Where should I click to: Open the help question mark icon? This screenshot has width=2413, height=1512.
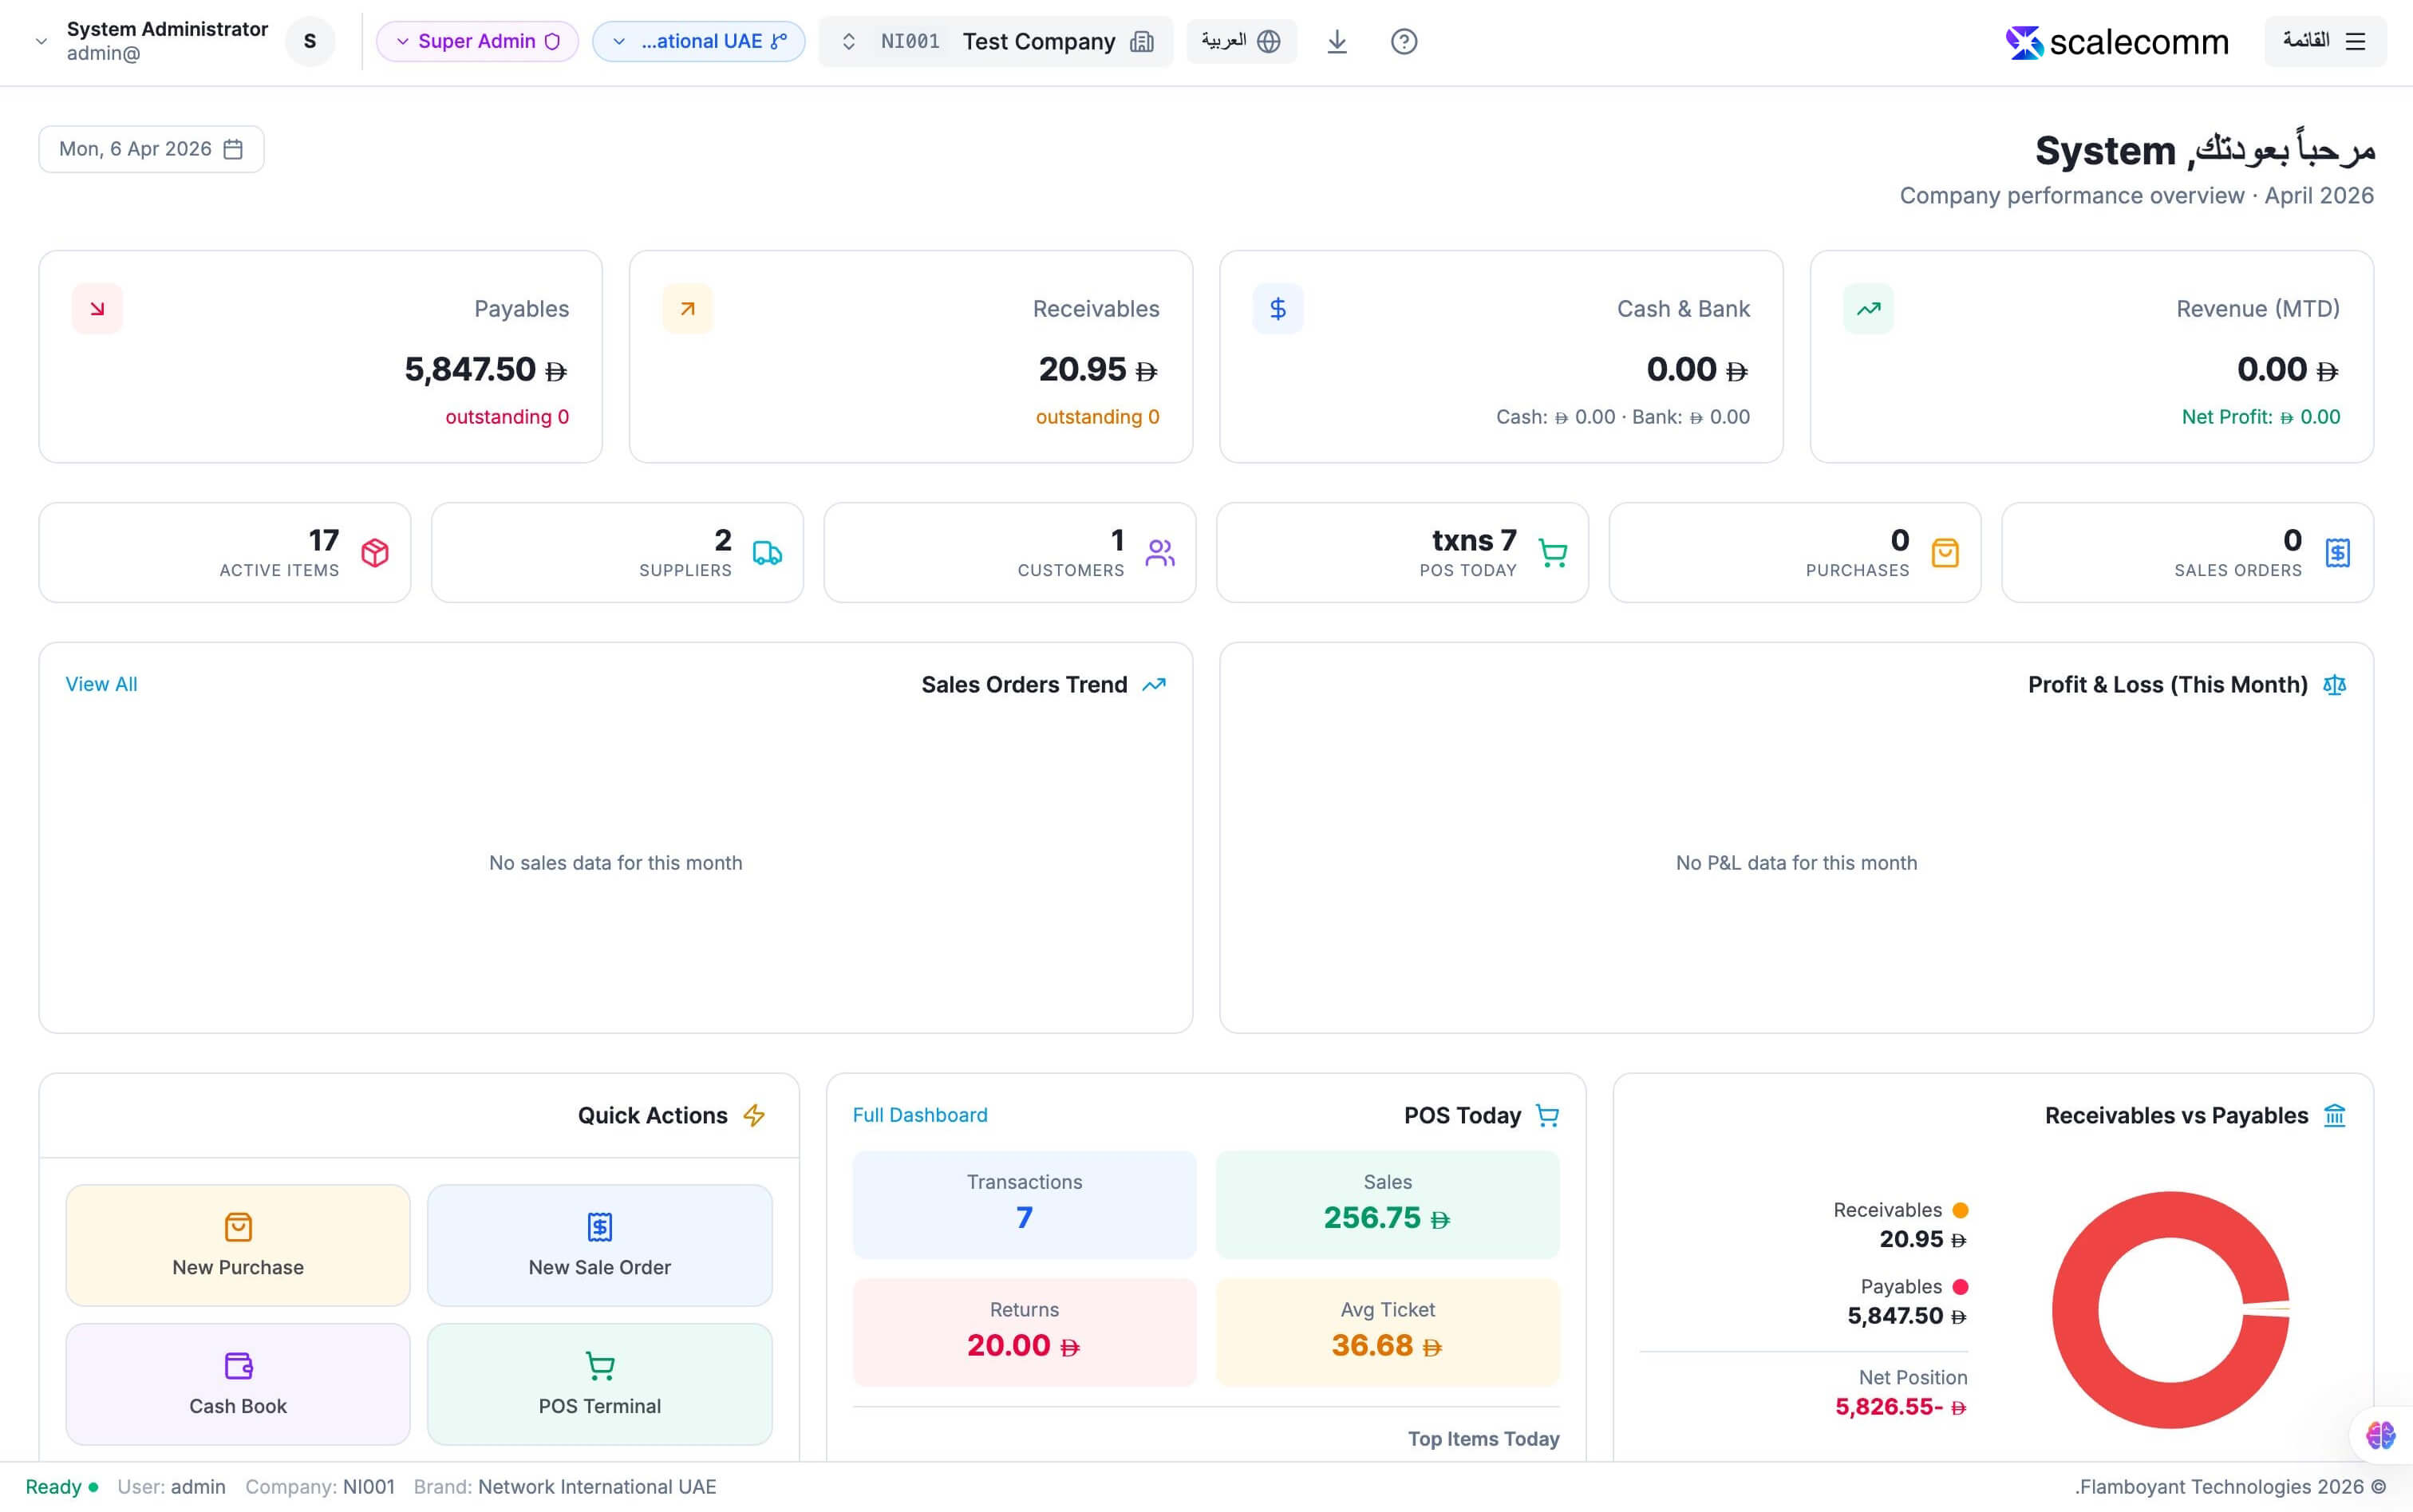coord(1404,41)
